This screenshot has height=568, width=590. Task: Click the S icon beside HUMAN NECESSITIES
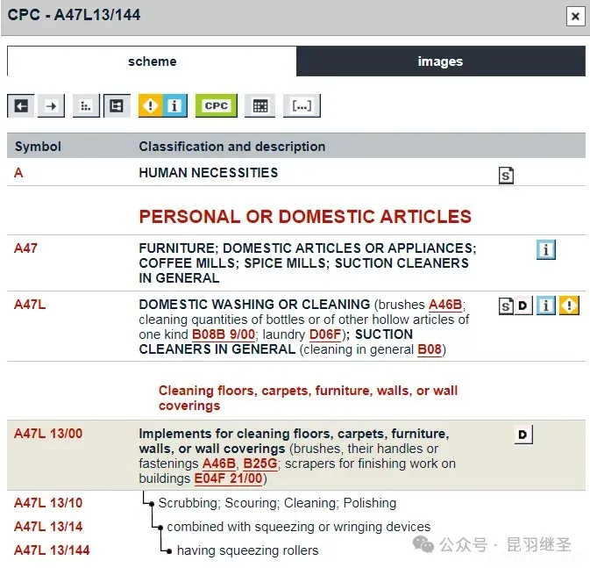tap(506, 176)
